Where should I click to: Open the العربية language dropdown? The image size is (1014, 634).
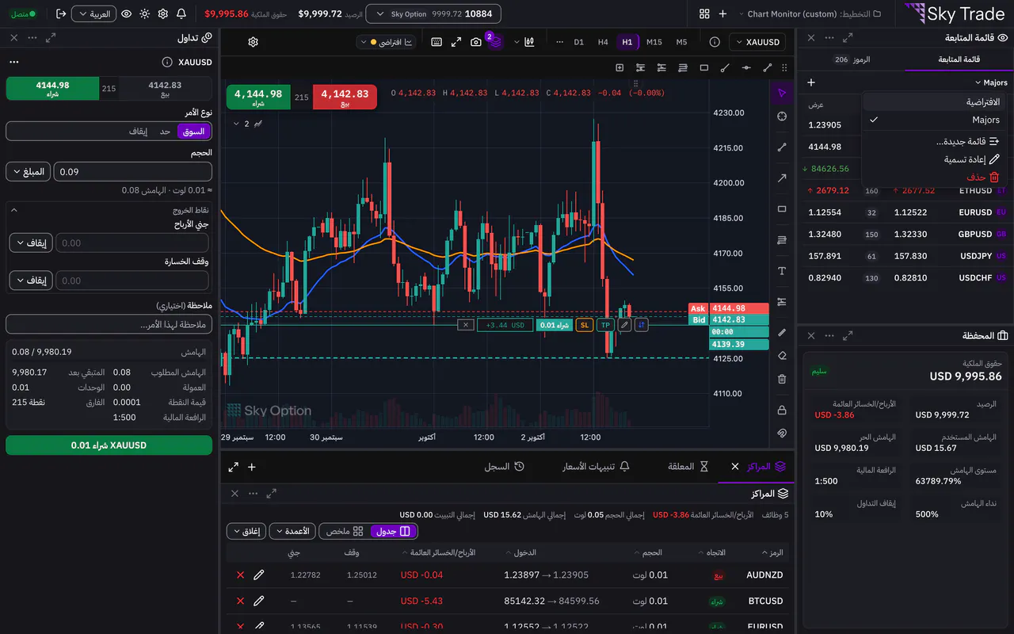coord(93,13)
